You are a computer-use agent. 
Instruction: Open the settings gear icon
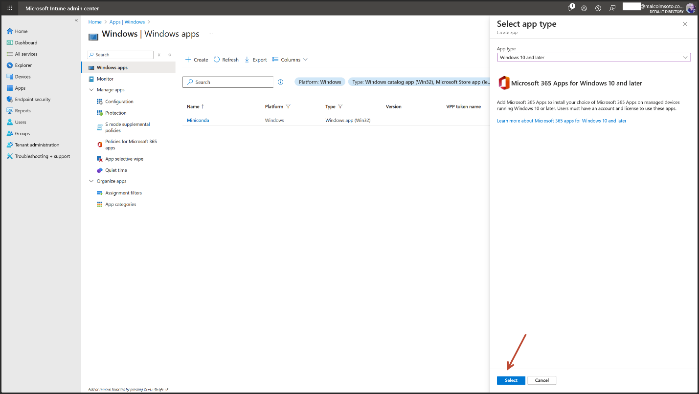pos(584,8)
